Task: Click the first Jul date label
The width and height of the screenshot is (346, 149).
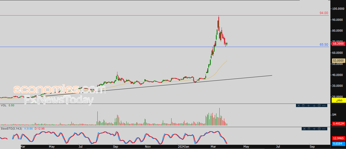Action: click(x=80, y=147)
